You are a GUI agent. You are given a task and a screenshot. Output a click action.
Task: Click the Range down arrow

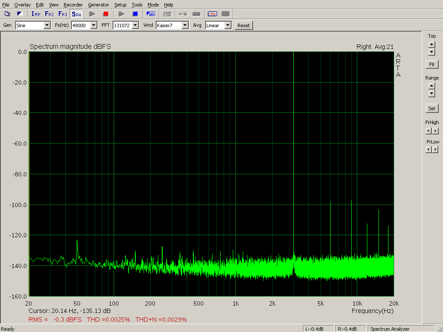[x=431, y=93]
